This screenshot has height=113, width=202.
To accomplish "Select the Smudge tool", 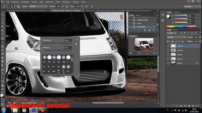I will pos(3,62).
